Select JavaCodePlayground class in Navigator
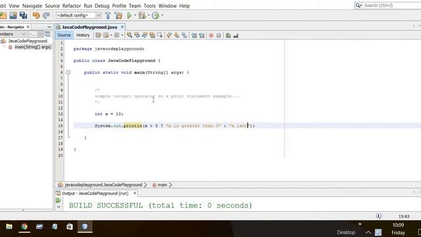The image size is (421, 237). (x=28, y=41)
